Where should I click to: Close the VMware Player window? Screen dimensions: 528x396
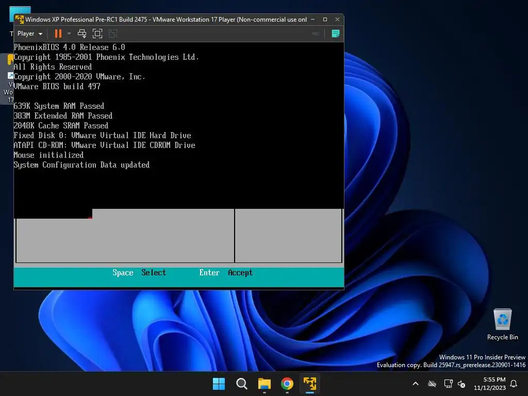coord(337,20)
